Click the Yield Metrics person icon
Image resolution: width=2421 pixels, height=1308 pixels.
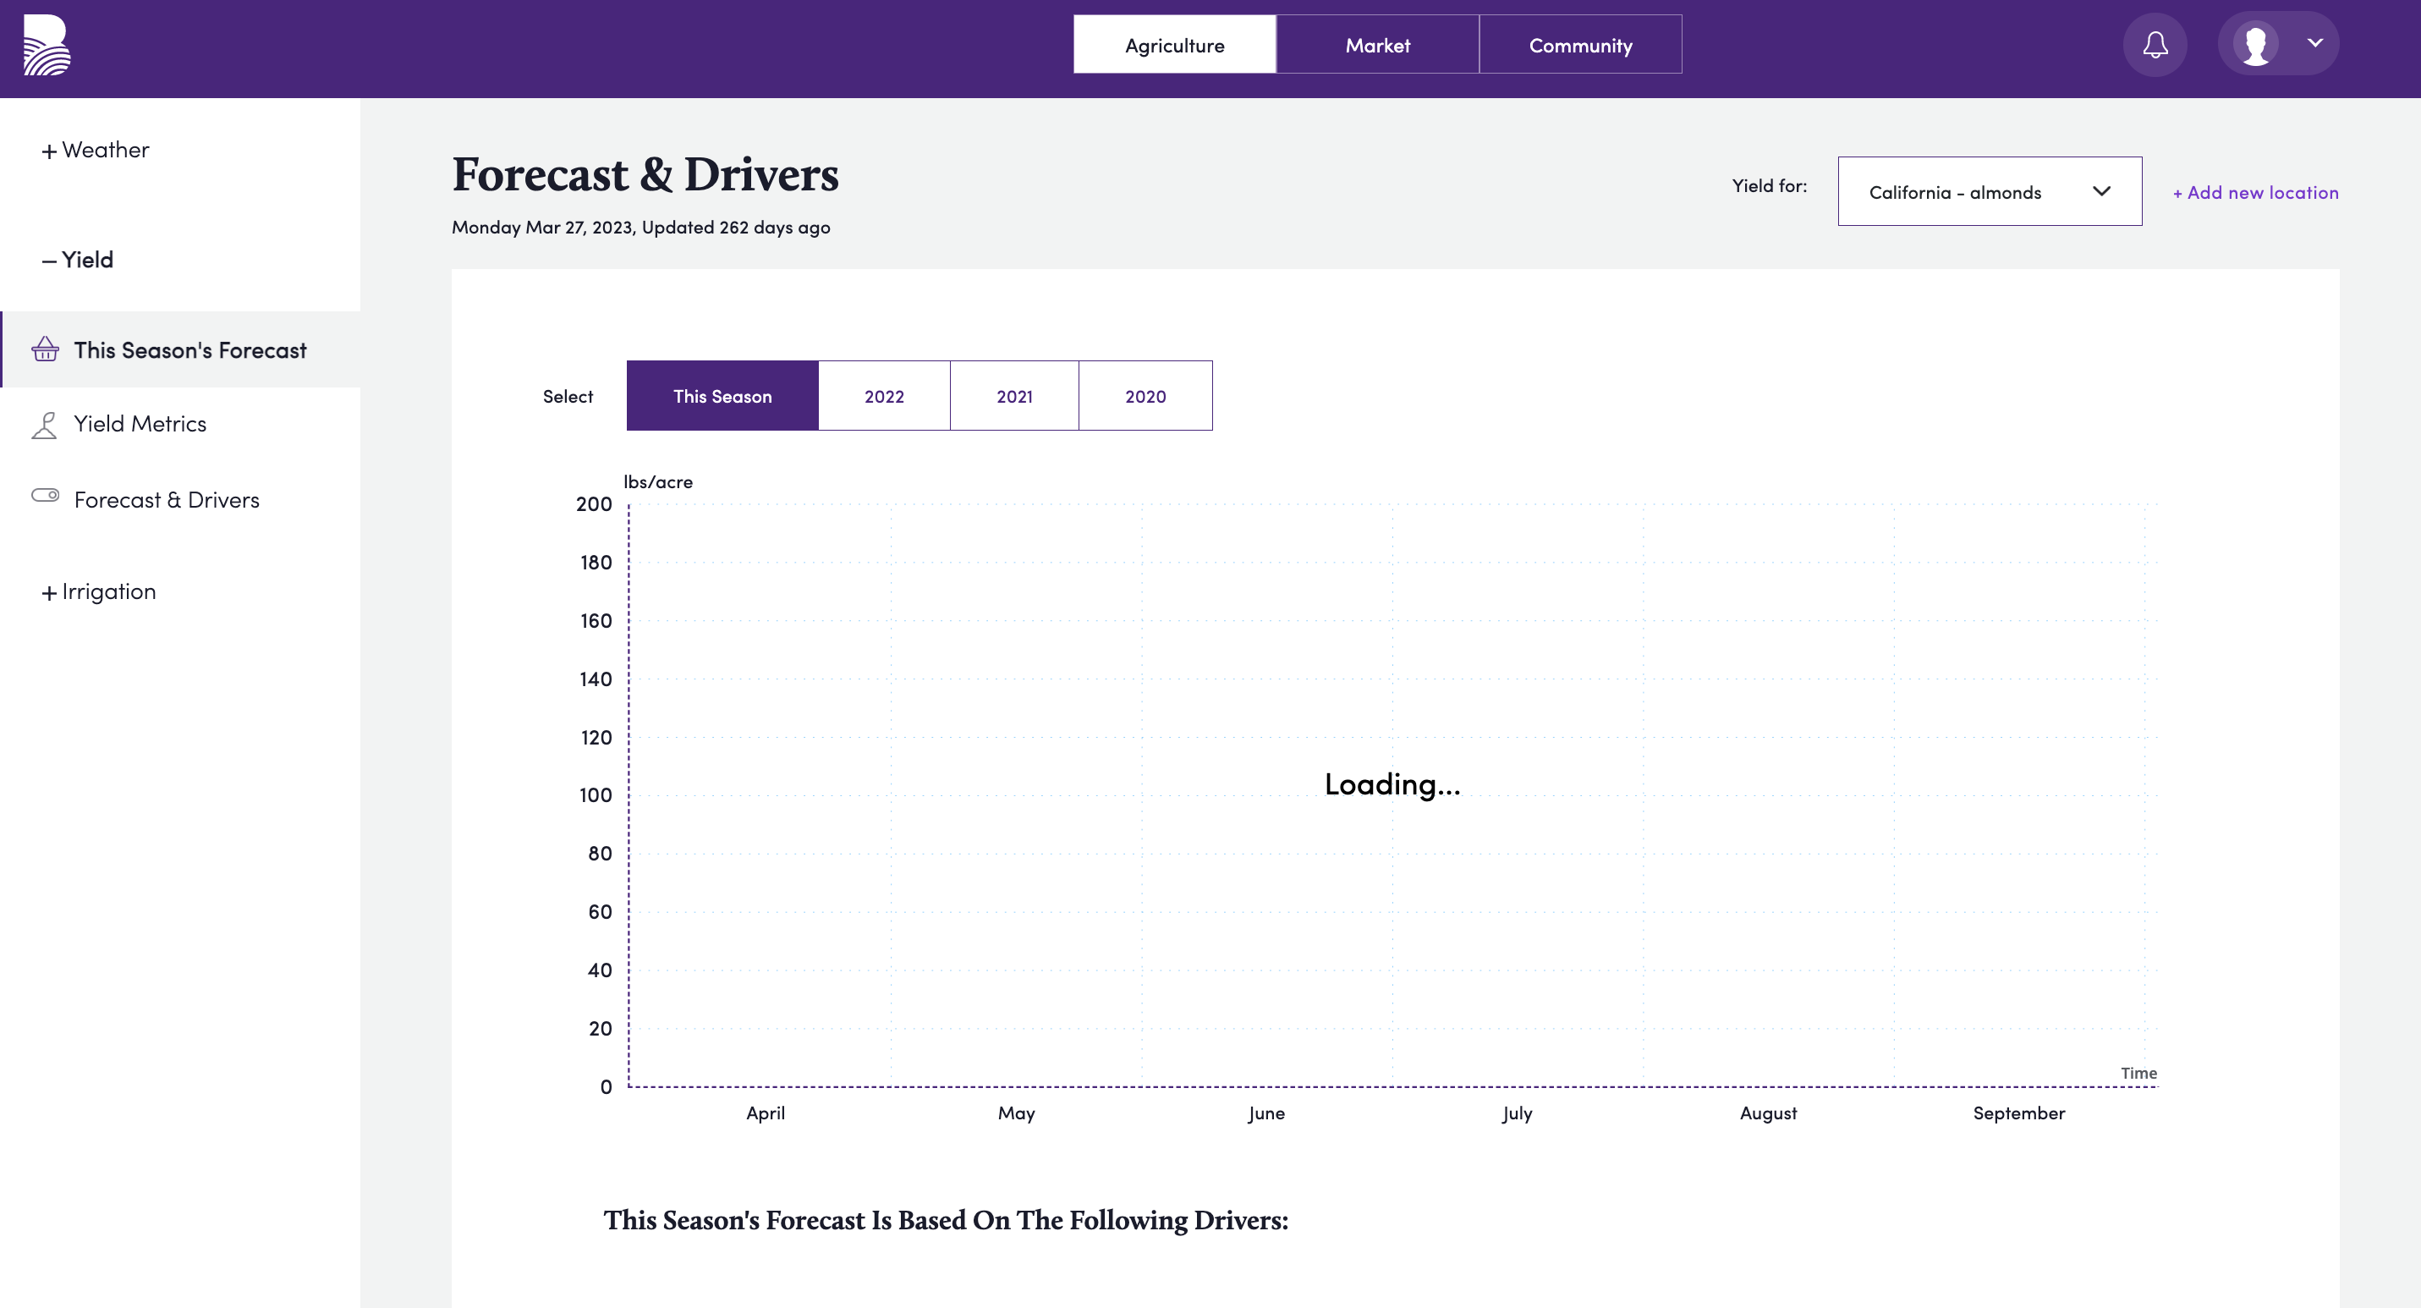45,424
